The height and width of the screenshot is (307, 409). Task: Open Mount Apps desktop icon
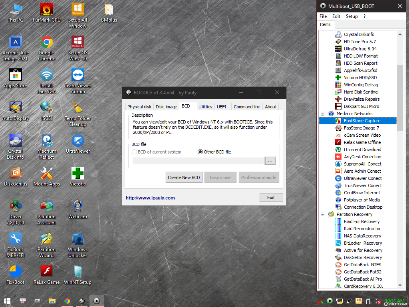(47, 177)
